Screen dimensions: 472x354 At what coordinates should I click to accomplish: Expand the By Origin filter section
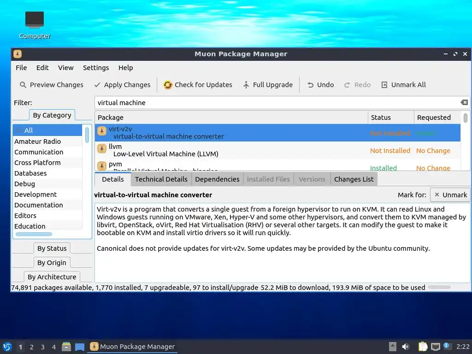coord(52,262)
